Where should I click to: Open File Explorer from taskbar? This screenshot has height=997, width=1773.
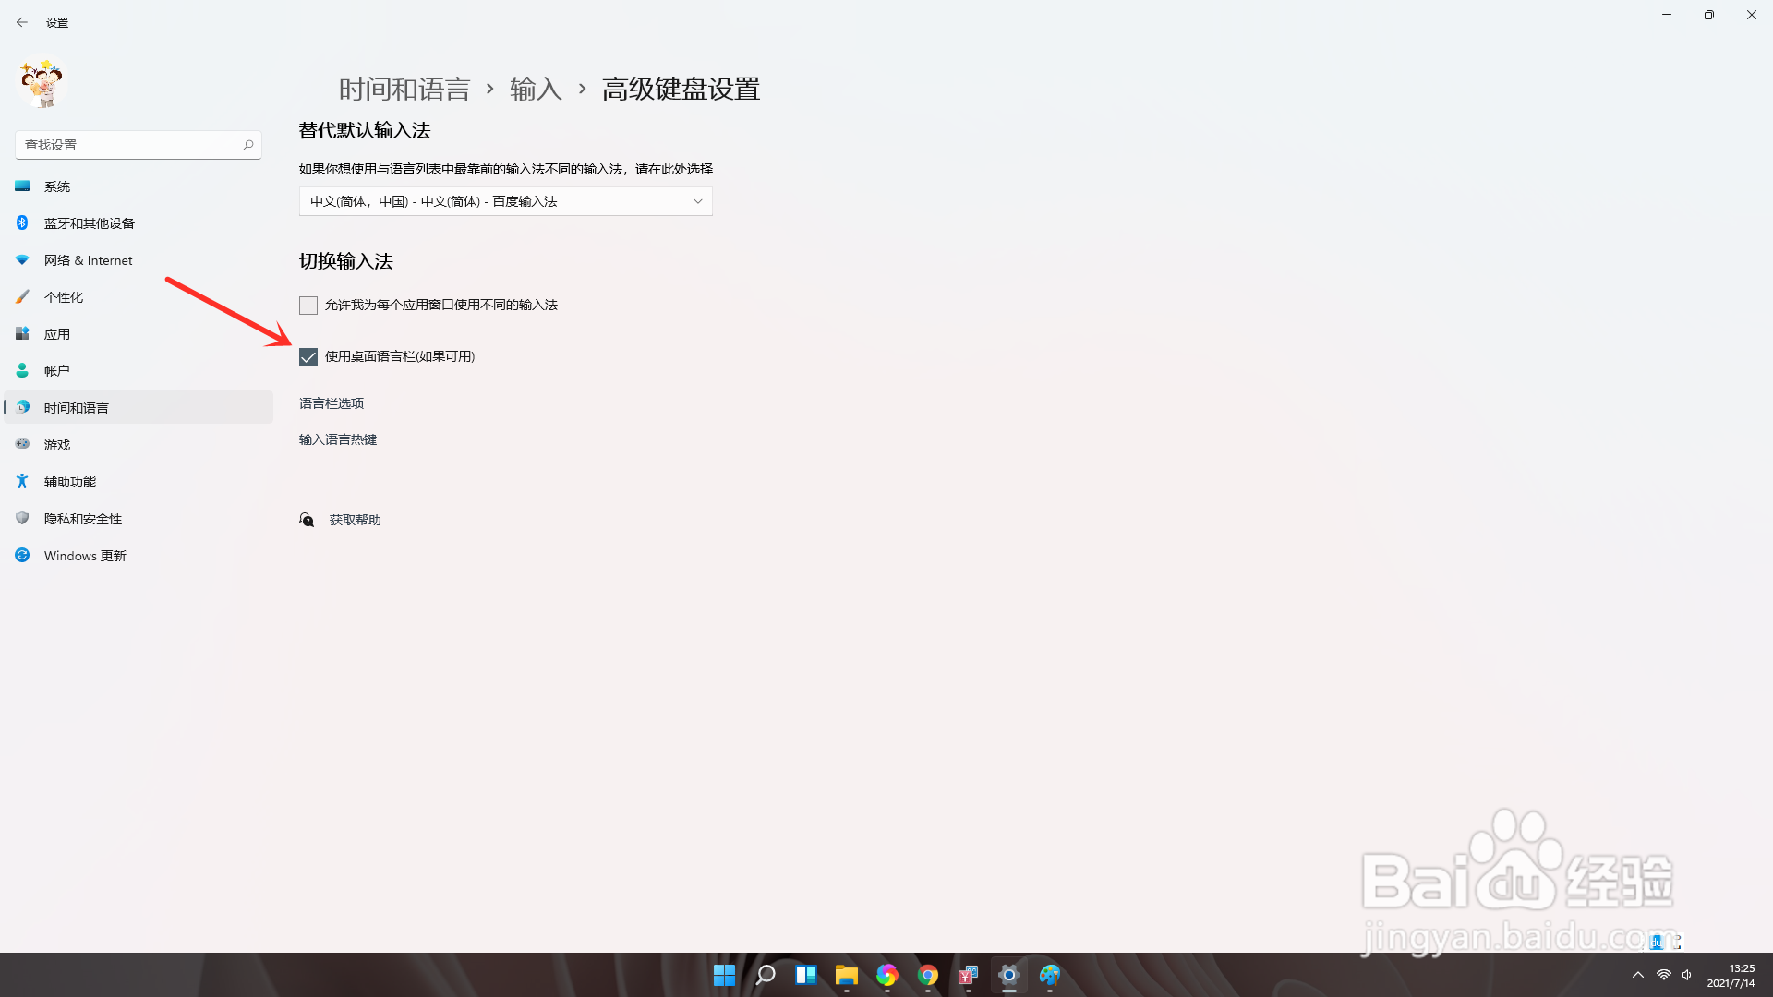click(x=846, y=975)
